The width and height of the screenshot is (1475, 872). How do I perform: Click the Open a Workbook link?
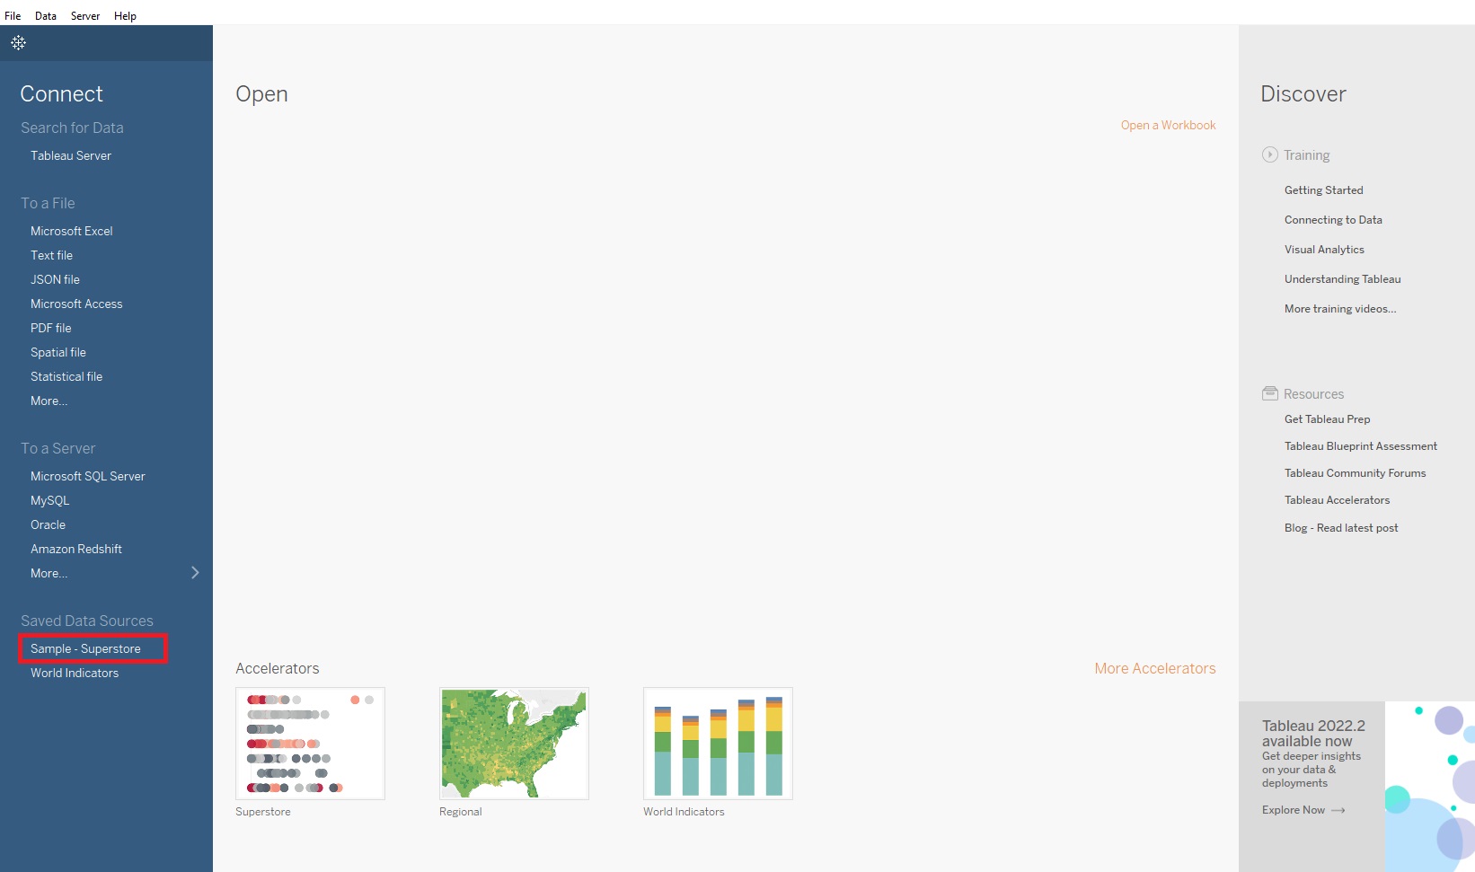[1168, 125]
